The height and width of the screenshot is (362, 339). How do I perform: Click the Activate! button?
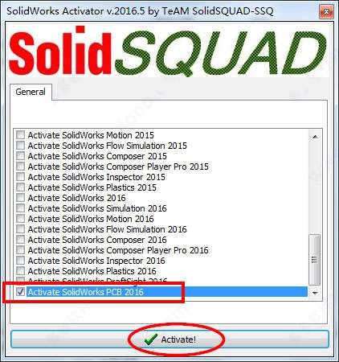pyautogui.click(x=169, y=339)
